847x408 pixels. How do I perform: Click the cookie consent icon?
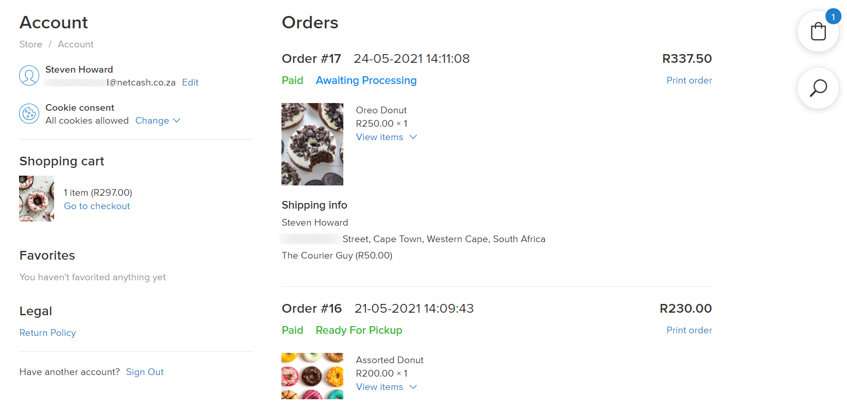[x=29, y=114]
